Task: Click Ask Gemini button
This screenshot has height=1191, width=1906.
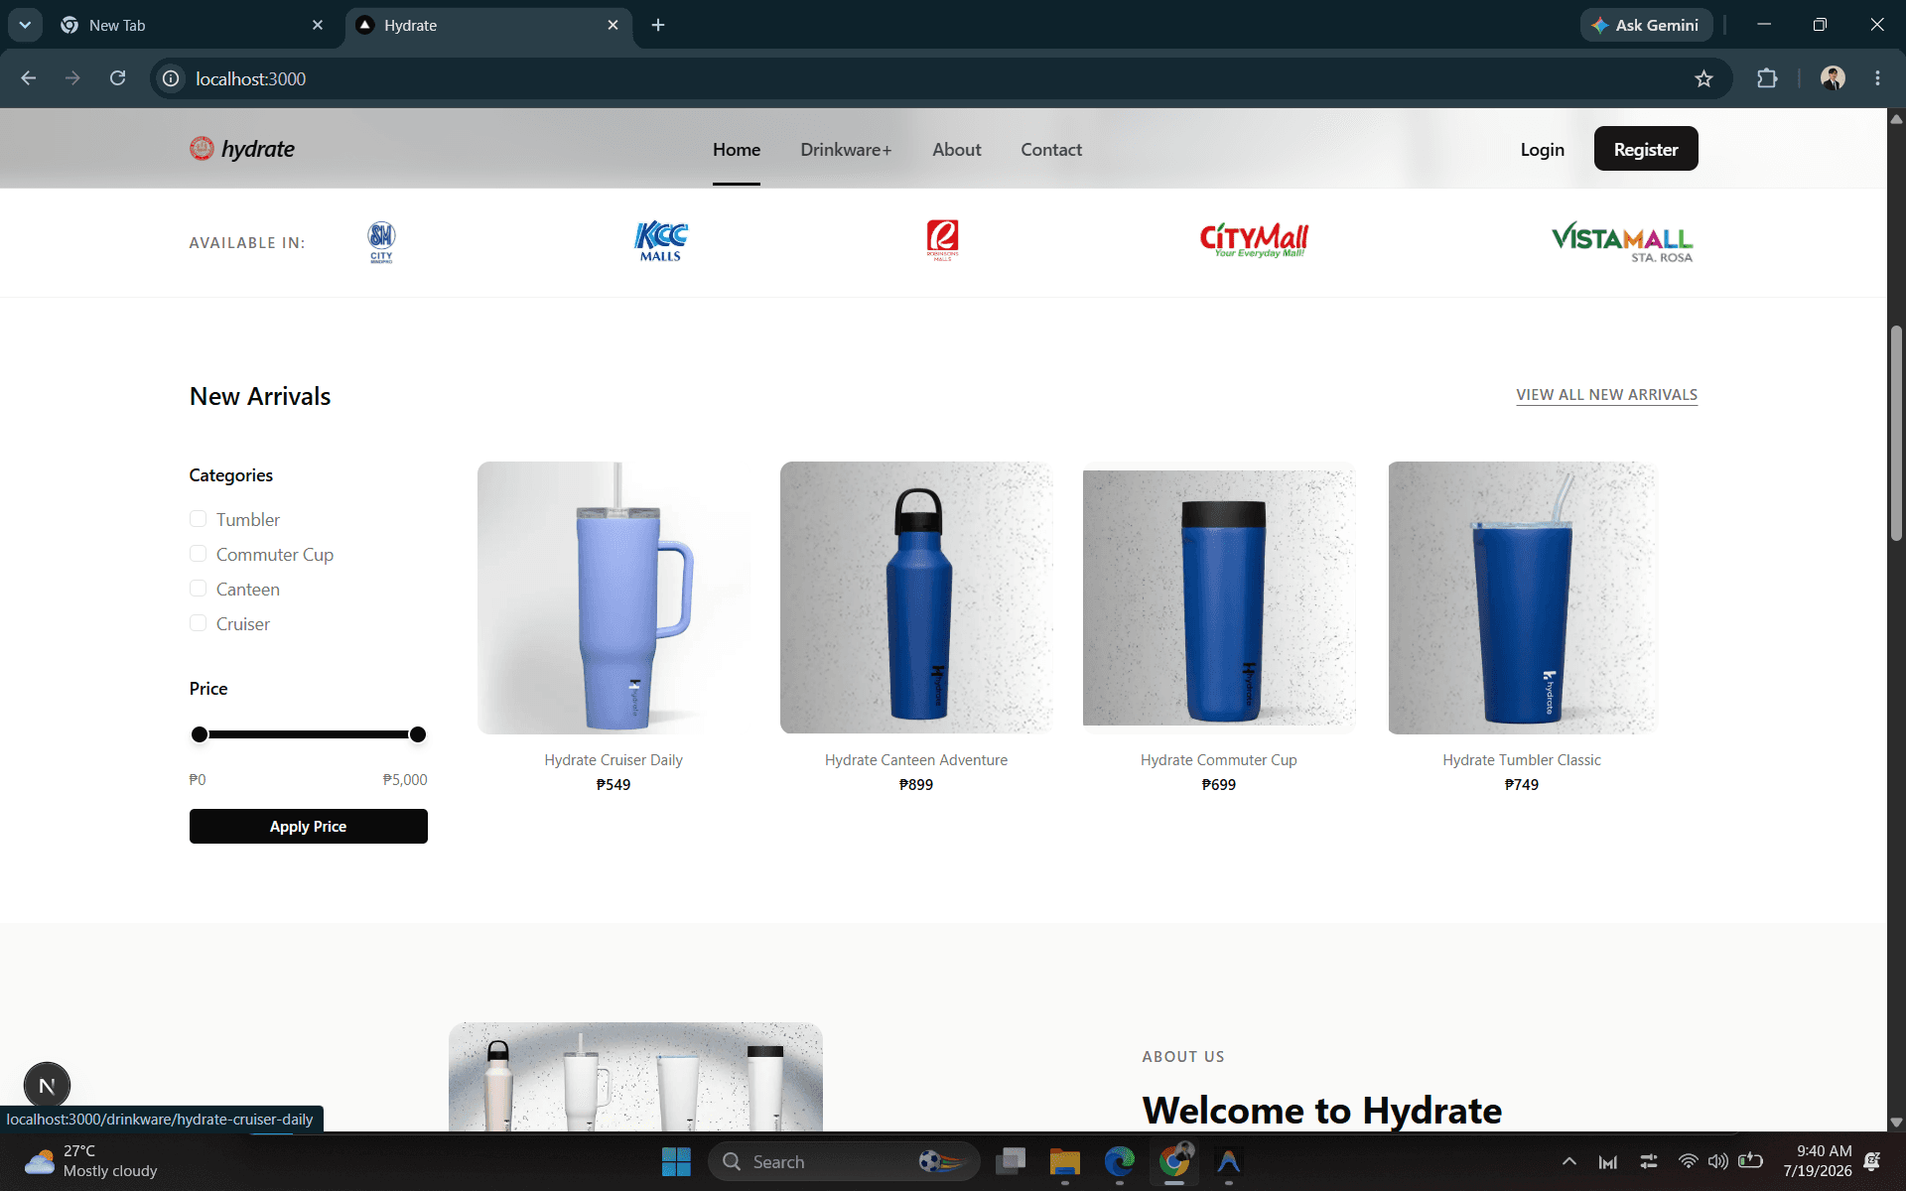Action: pos(1646,25)
